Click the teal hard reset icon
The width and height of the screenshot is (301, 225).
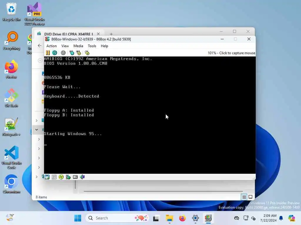55,53
